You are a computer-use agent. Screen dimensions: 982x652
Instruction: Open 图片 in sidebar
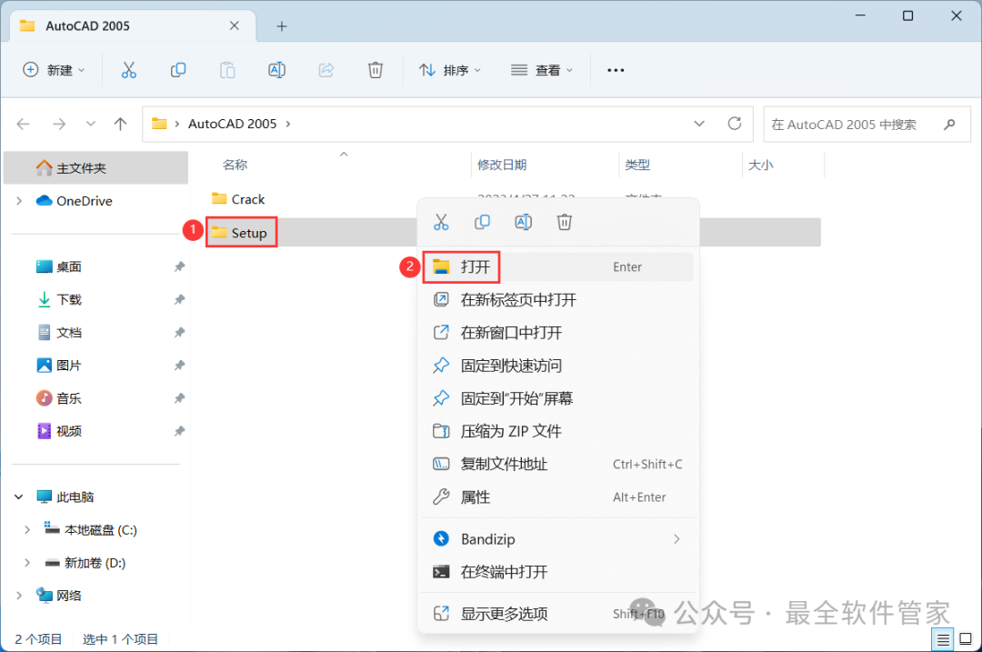(x=59, y=366)
